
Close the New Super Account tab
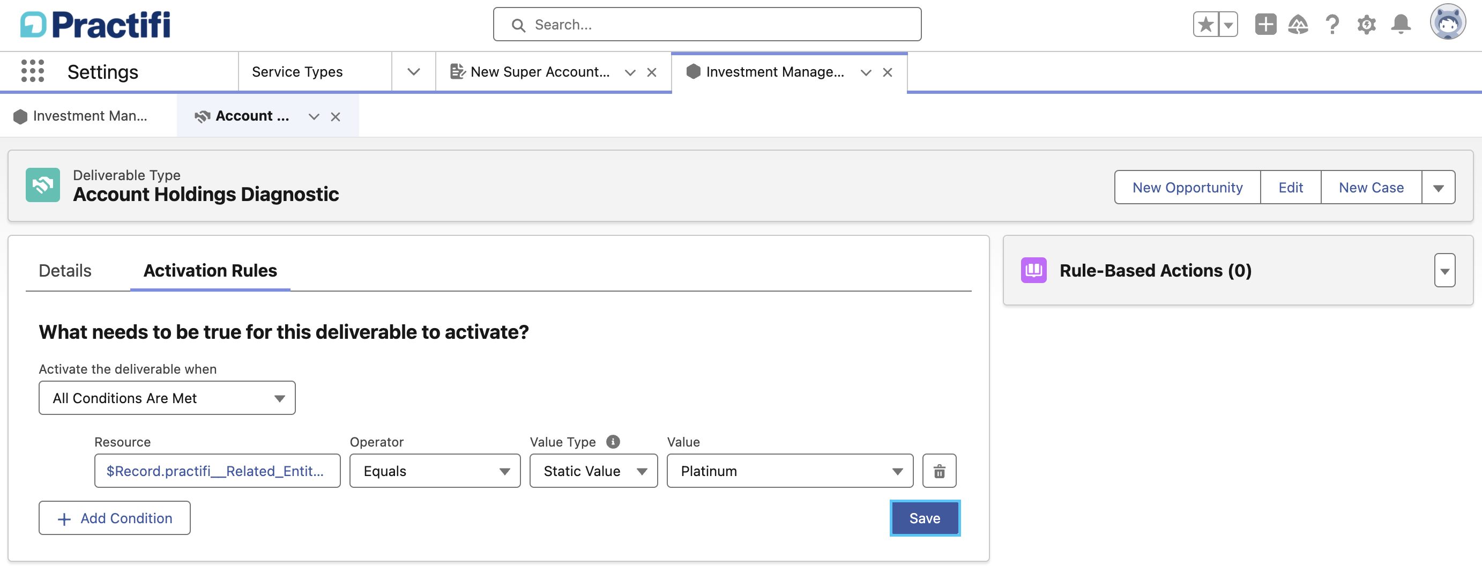[x=651, y=72]
